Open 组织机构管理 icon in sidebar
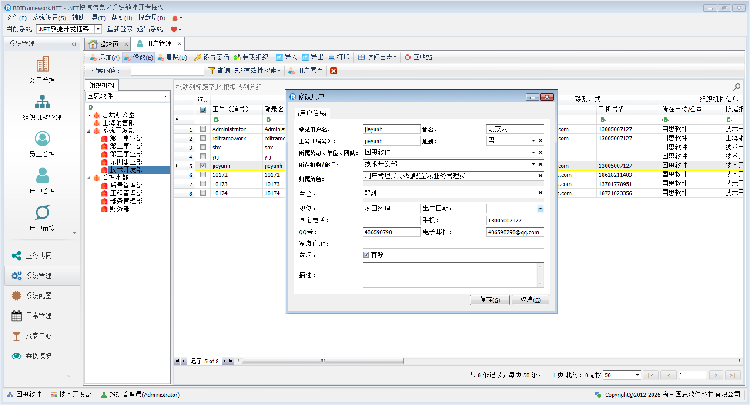Screen dimensions: 750x405 pyautogui.click(x=42, y=102)
